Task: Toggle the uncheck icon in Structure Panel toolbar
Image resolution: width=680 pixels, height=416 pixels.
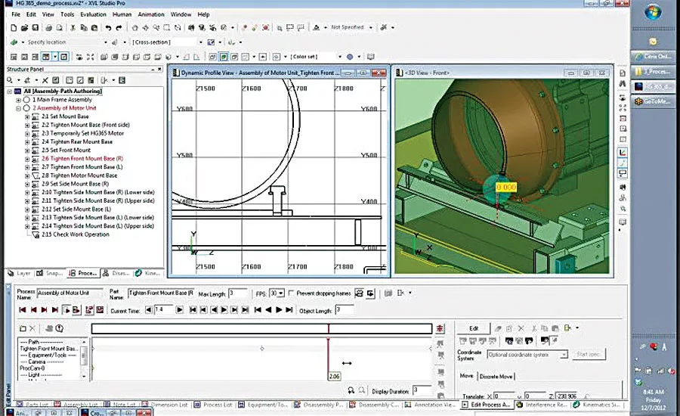Action: (x=70, y=80)
